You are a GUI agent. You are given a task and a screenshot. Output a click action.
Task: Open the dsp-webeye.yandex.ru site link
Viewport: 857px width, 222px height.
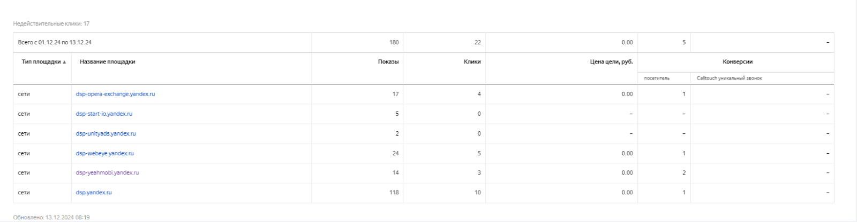pyautogui.click(x=104, y=153)
